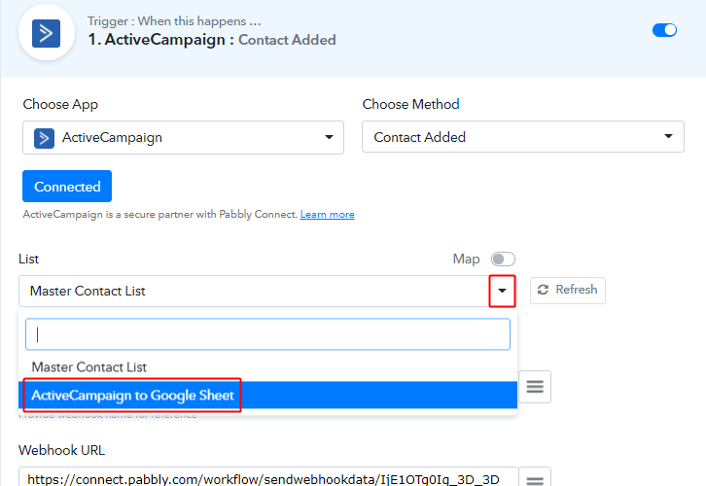Image resolution: width=706 pixels, height=486 pixels.
Task: Click the Webhook URL label
Action: 61,450
